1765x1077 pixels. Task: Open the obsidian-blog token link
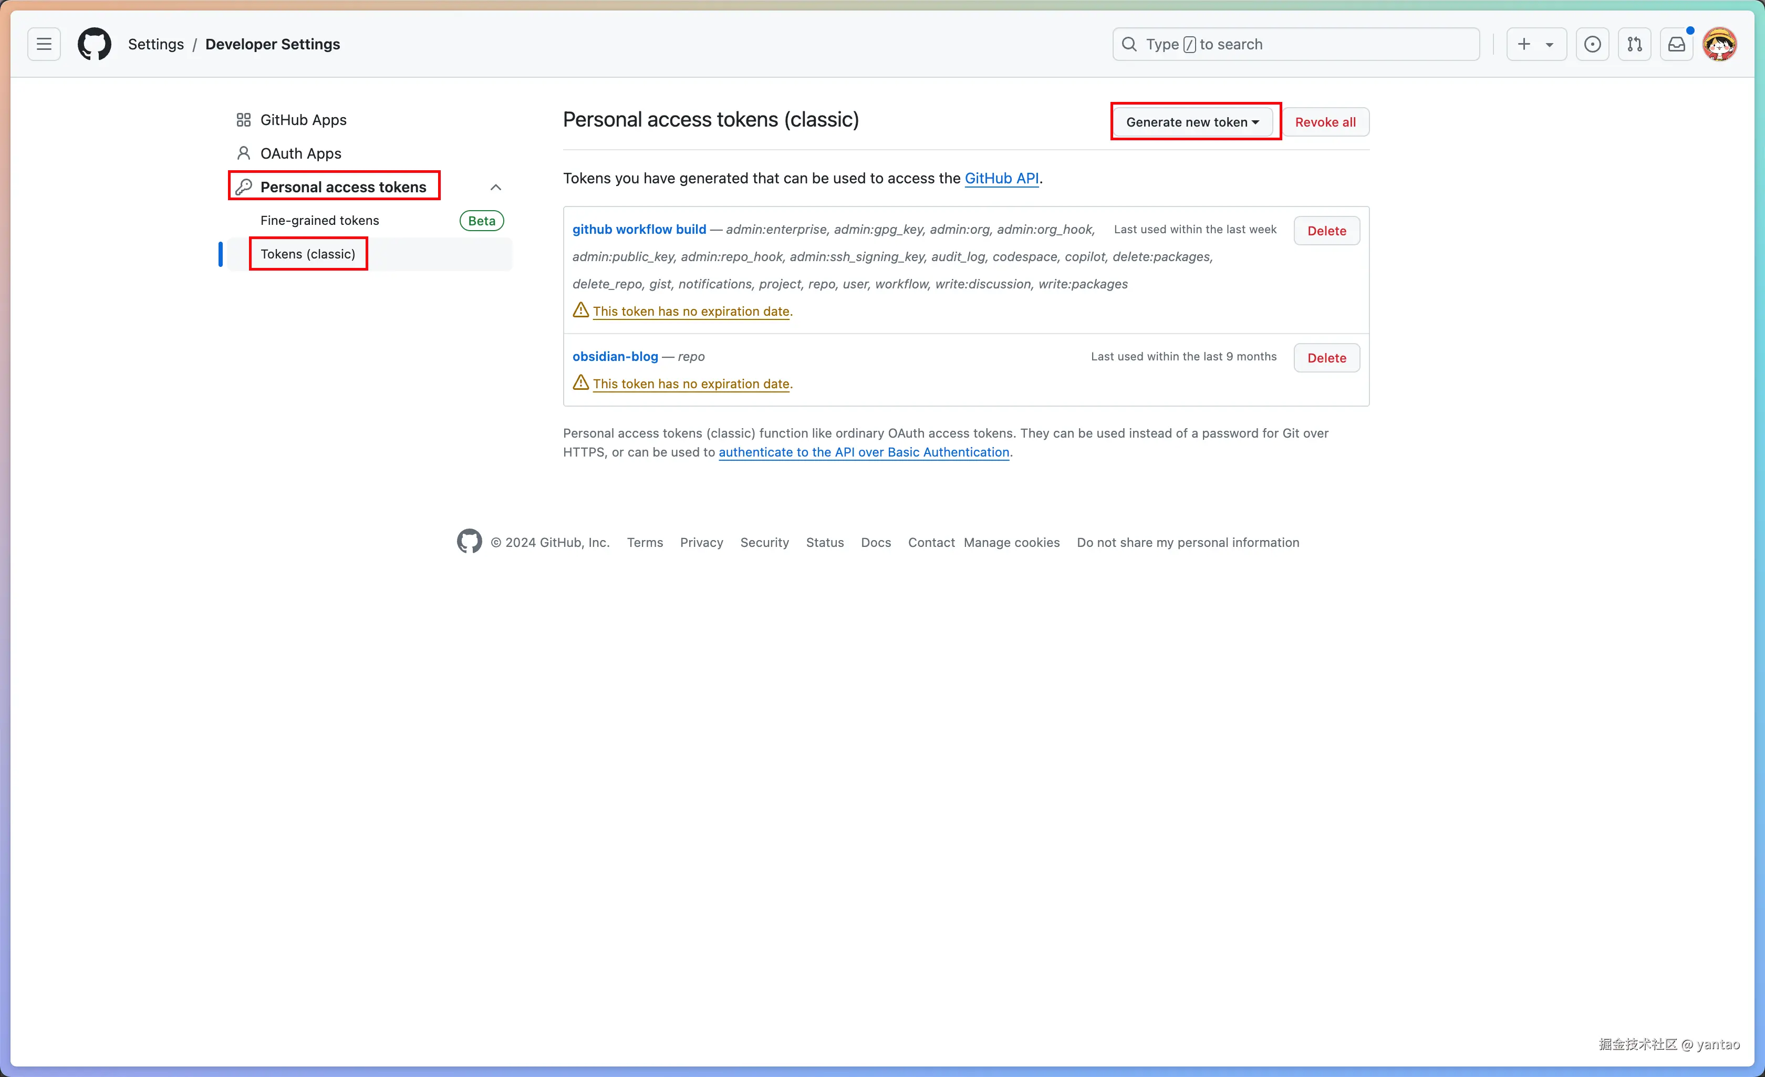tap(615, 356)
